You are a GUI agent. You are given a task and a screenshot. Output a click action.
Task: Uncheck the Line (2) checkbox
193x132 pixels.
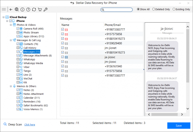tap(18, 75)
